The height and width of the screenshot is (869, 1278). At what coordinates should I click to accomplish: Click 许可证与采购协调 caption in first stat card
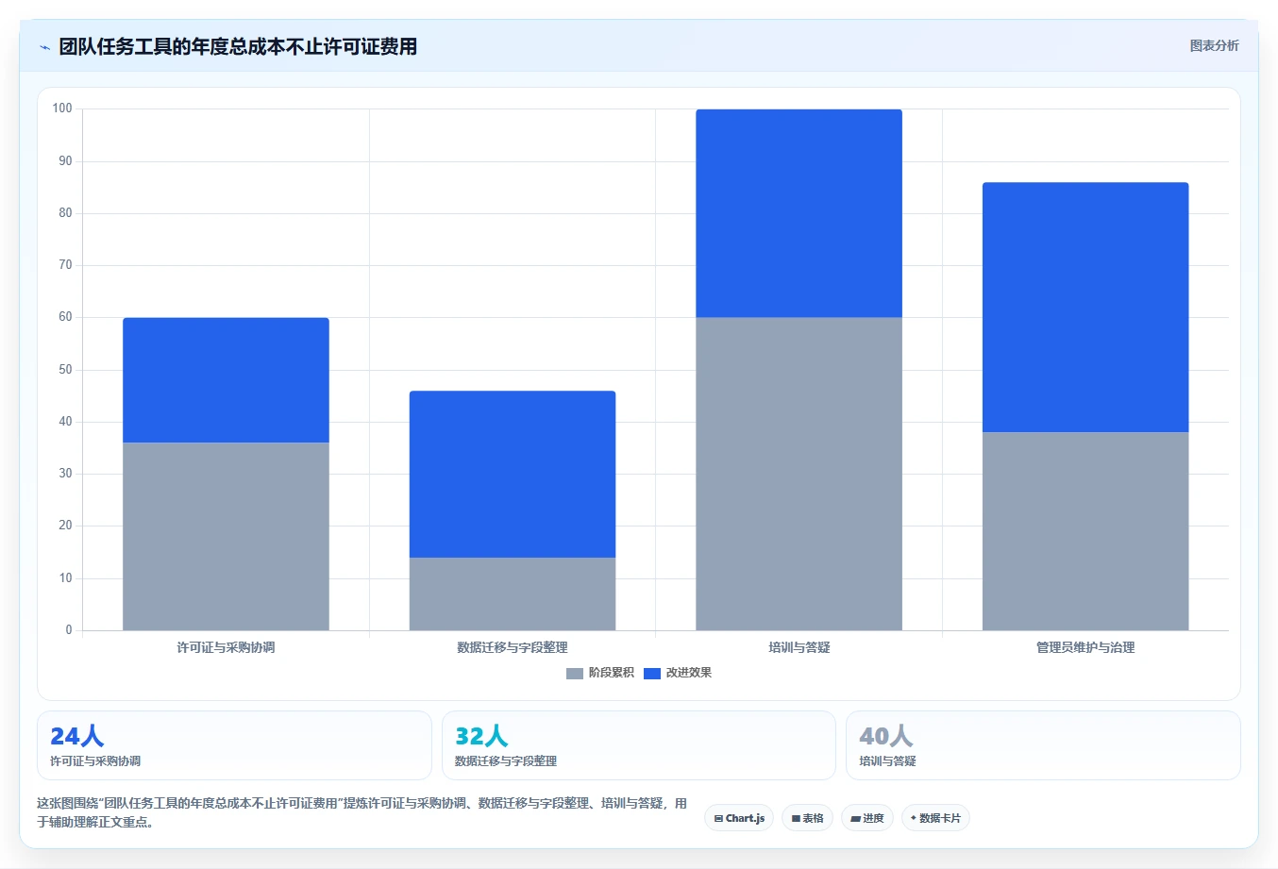(x=95, y=760)
